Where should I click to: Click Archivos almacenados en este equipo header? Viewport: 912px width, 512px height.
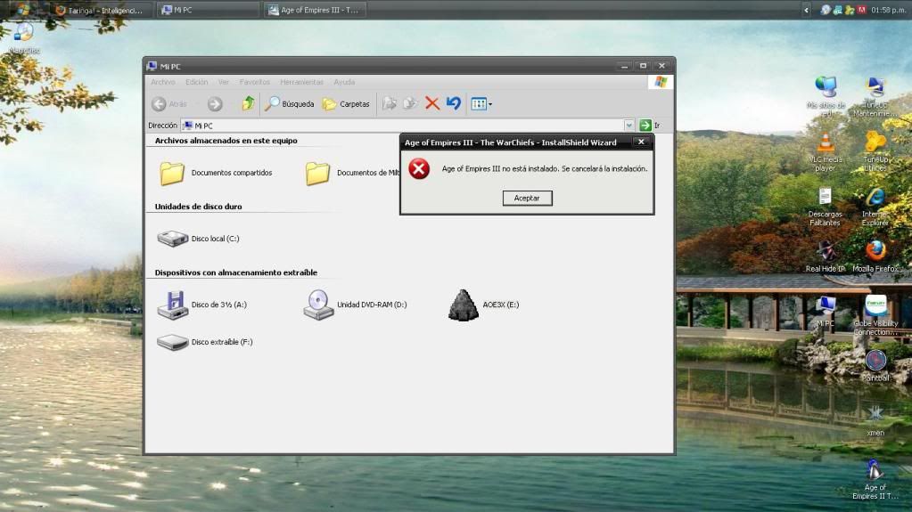(226, 141)
